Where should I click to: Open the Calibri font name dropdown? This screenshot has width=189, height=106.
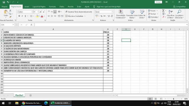(x=32, y=12)
